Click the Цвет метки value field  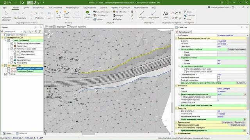pos(232,47)
